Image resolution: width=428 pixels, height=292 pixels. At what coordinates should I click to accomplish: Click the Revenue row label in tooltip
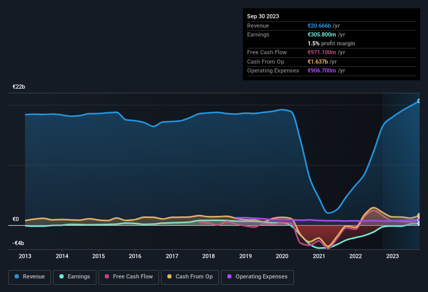click(258, 26)
